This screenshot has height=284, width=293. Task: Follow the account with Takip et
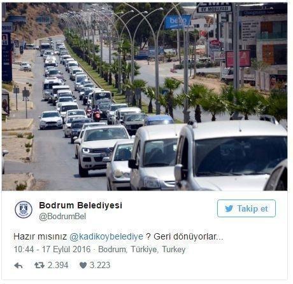click(x=247, y=208)
